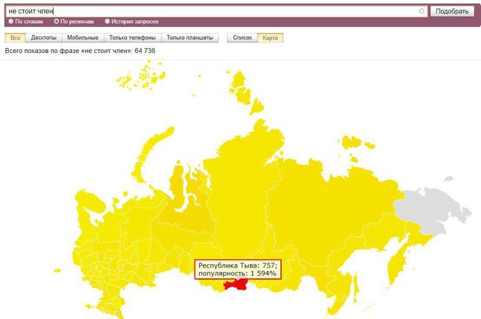Show Только телефоны results
This screenshot has height=319, width=481.
[133, 38]
